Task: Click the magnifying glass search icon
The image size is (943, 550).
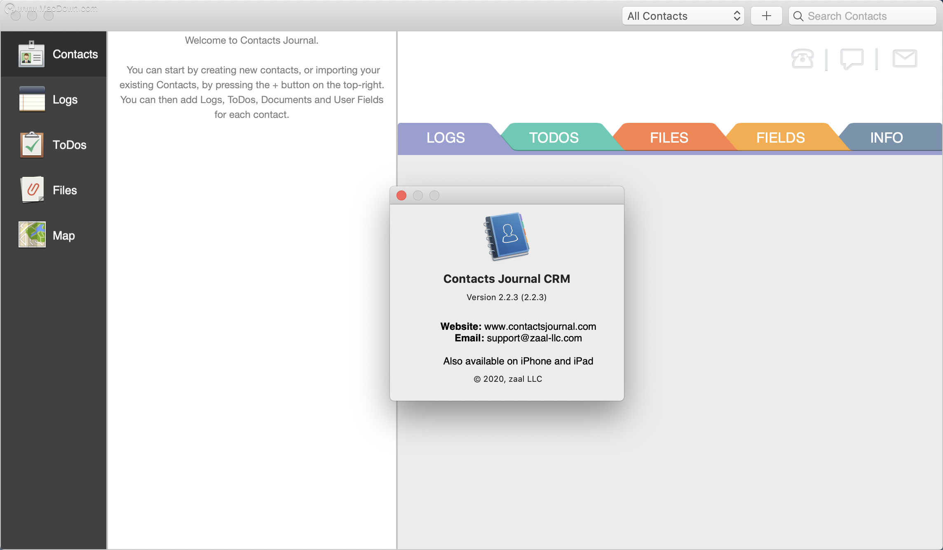Action: pos(798,16)
